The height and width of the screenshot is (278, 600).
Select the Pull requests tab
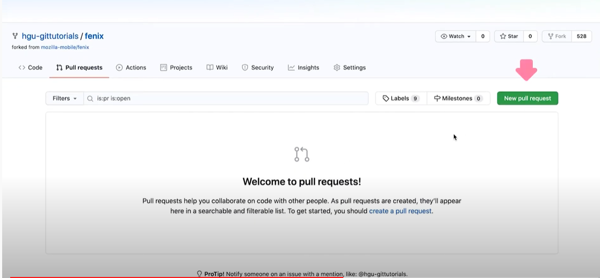79,68
